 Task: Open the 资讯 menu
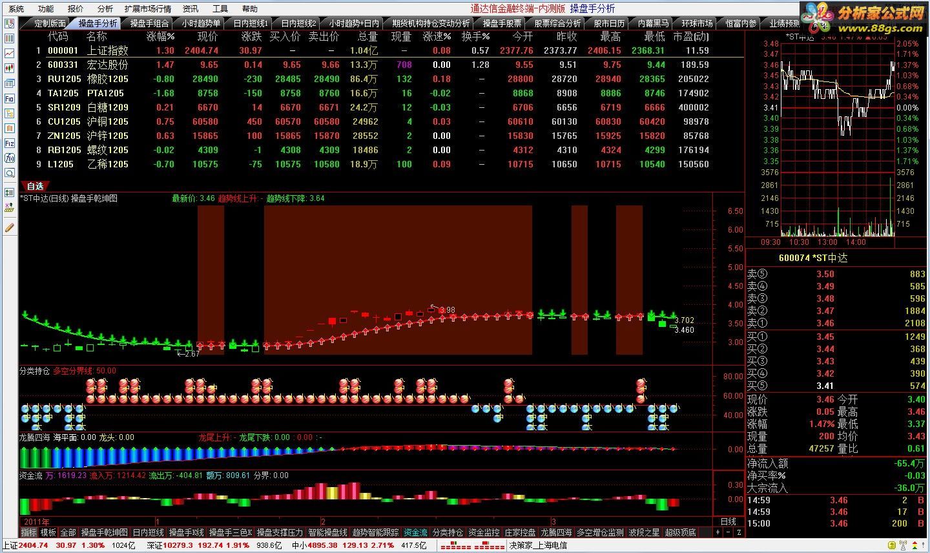191,9
